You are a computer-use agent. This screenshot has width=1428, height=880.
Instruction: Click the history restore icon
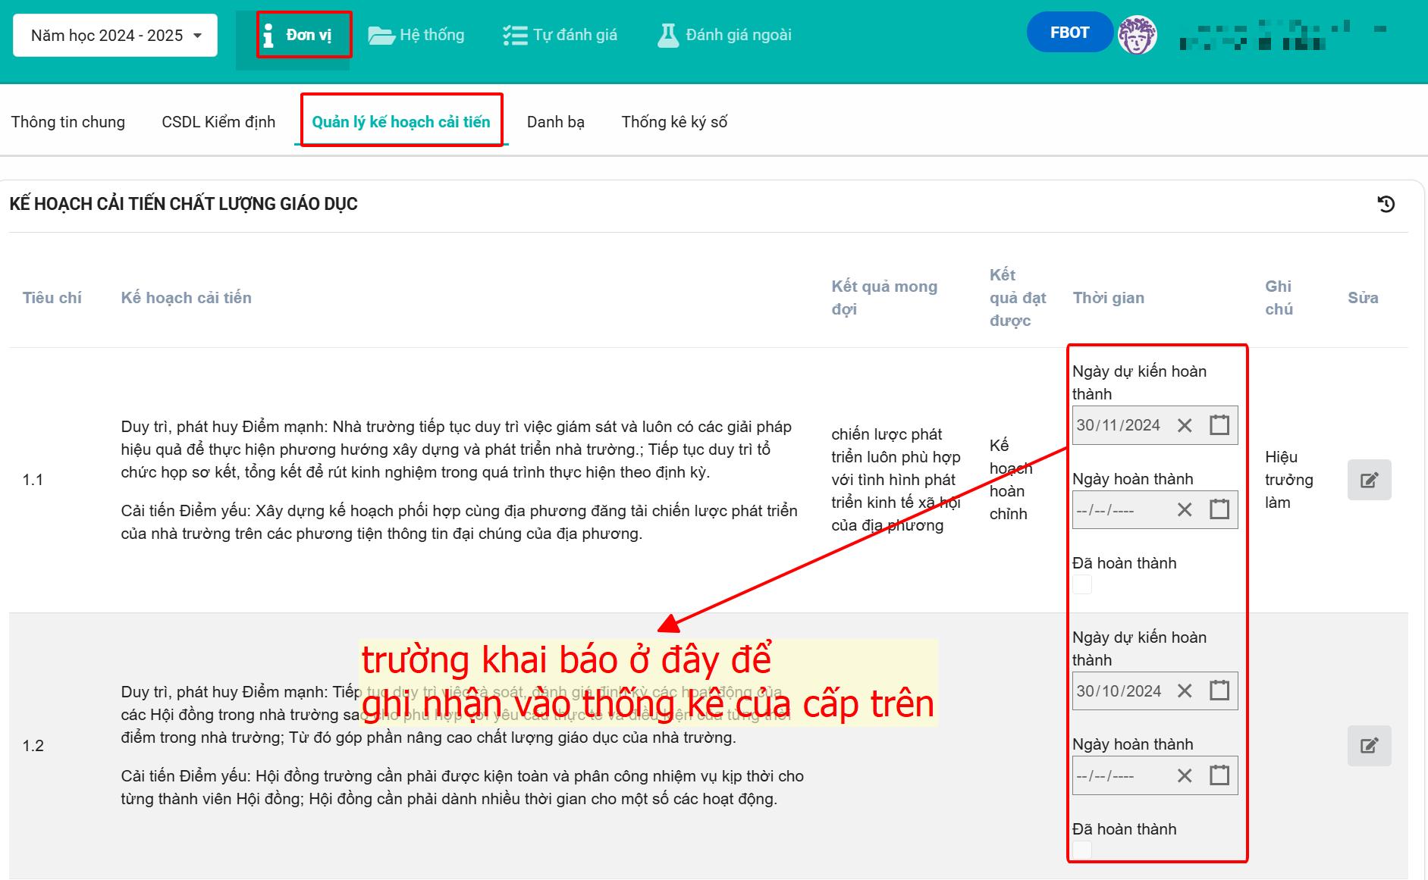[x=1386, y=204]
